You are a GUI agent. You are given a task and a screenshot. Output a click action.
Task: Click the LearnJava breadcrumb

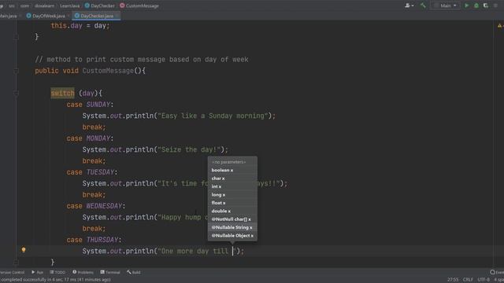tap(69, 6)
